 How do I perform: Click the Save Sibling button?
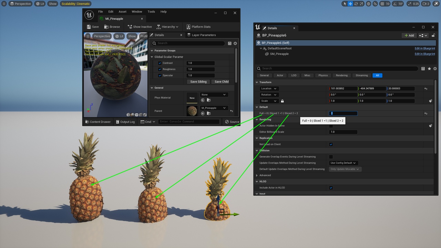[x=198, y=82]
